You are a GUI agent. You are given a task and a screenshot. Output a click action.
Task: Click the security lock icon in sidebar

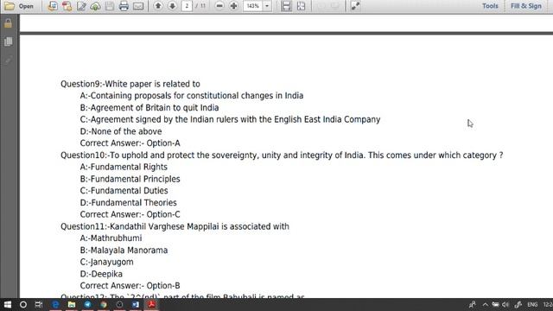pyautogui.click(x=8, y=23)
